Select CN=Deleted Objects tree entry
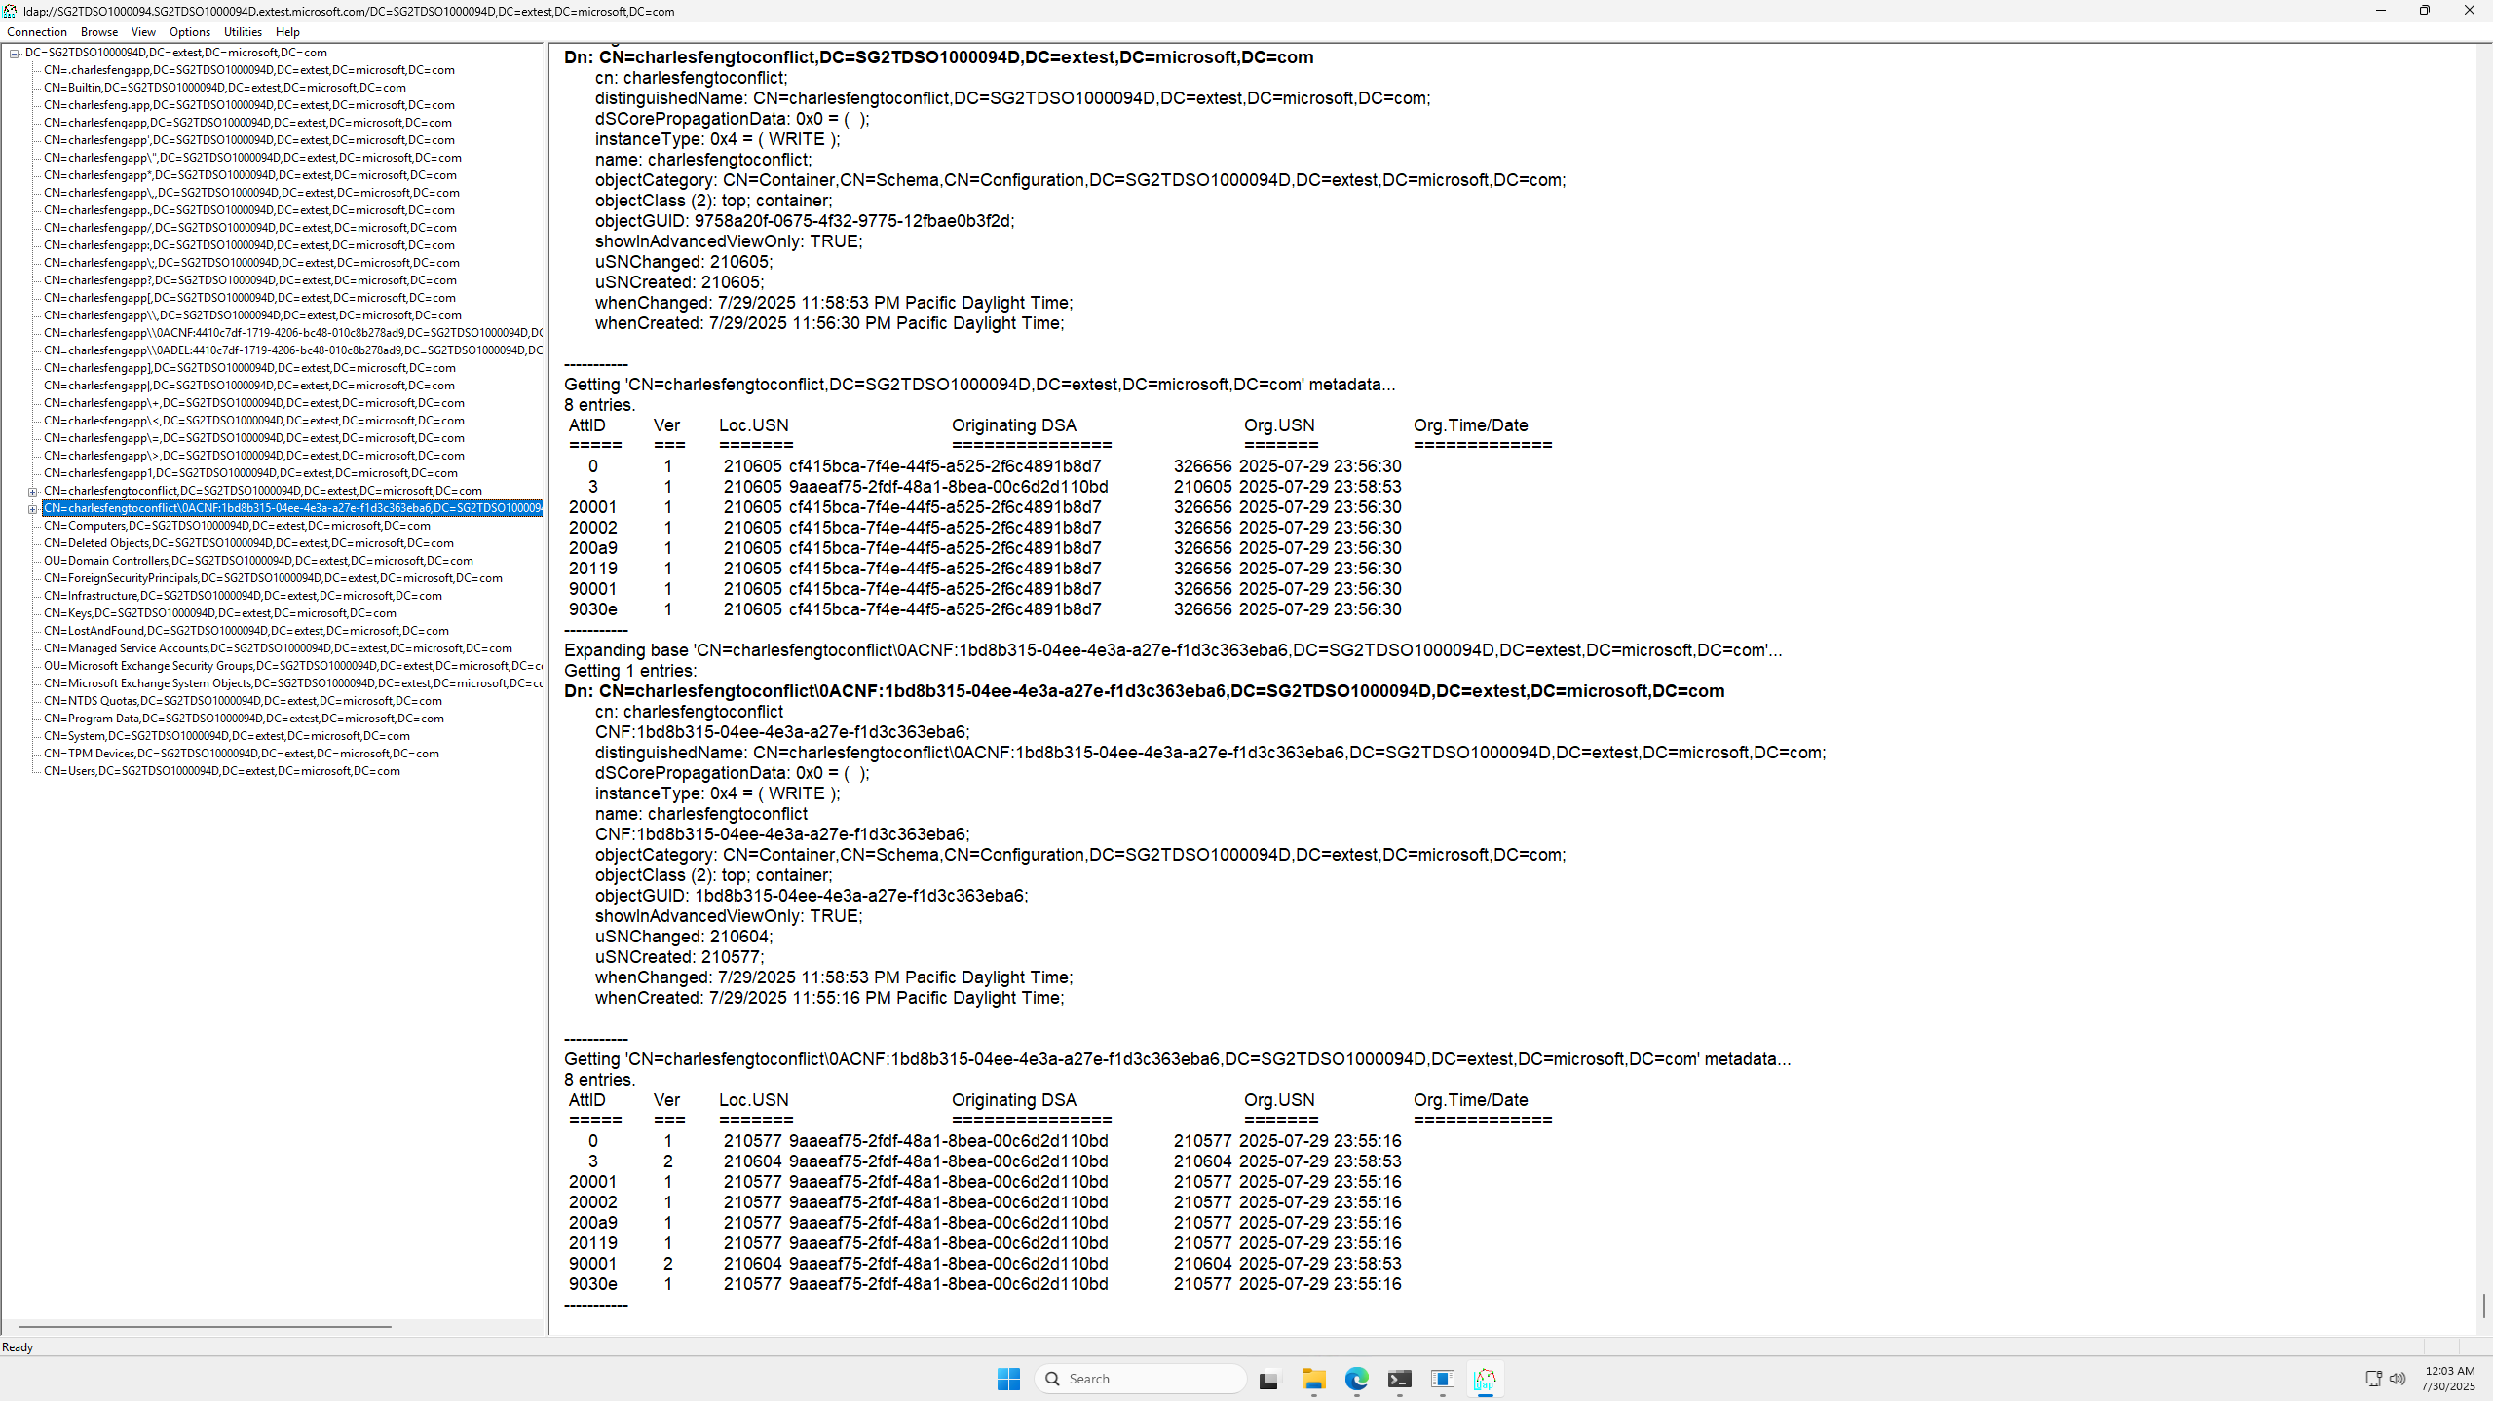2493x1401 pixels. pyautogui.click(x=248, y=543)
